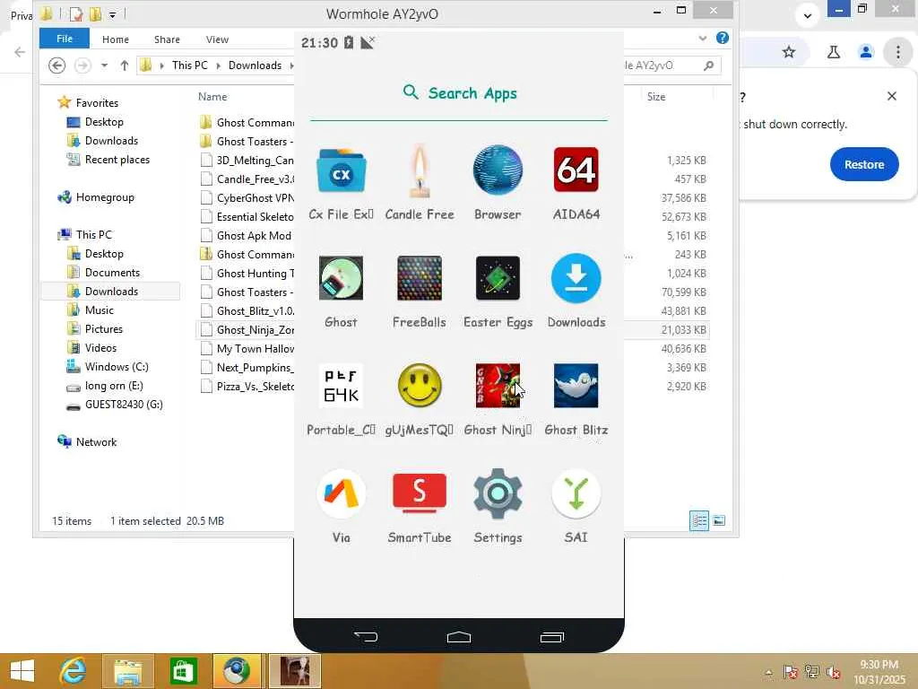The image size is (918, 689).
Task: Click This PC in the address breadcrumb
Action: [190, 65]
